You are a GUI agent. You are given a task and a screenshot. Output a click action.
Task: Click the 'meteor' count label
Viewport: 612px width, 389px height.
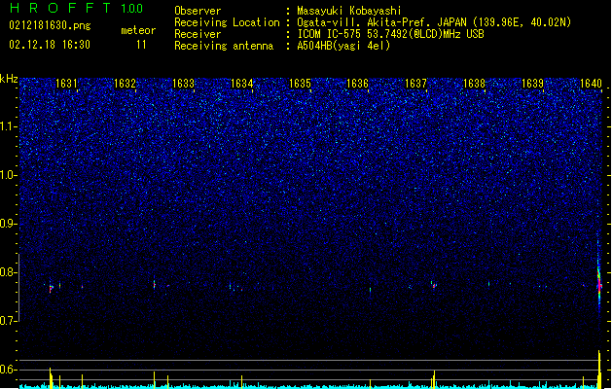click(x=138, y=30)
